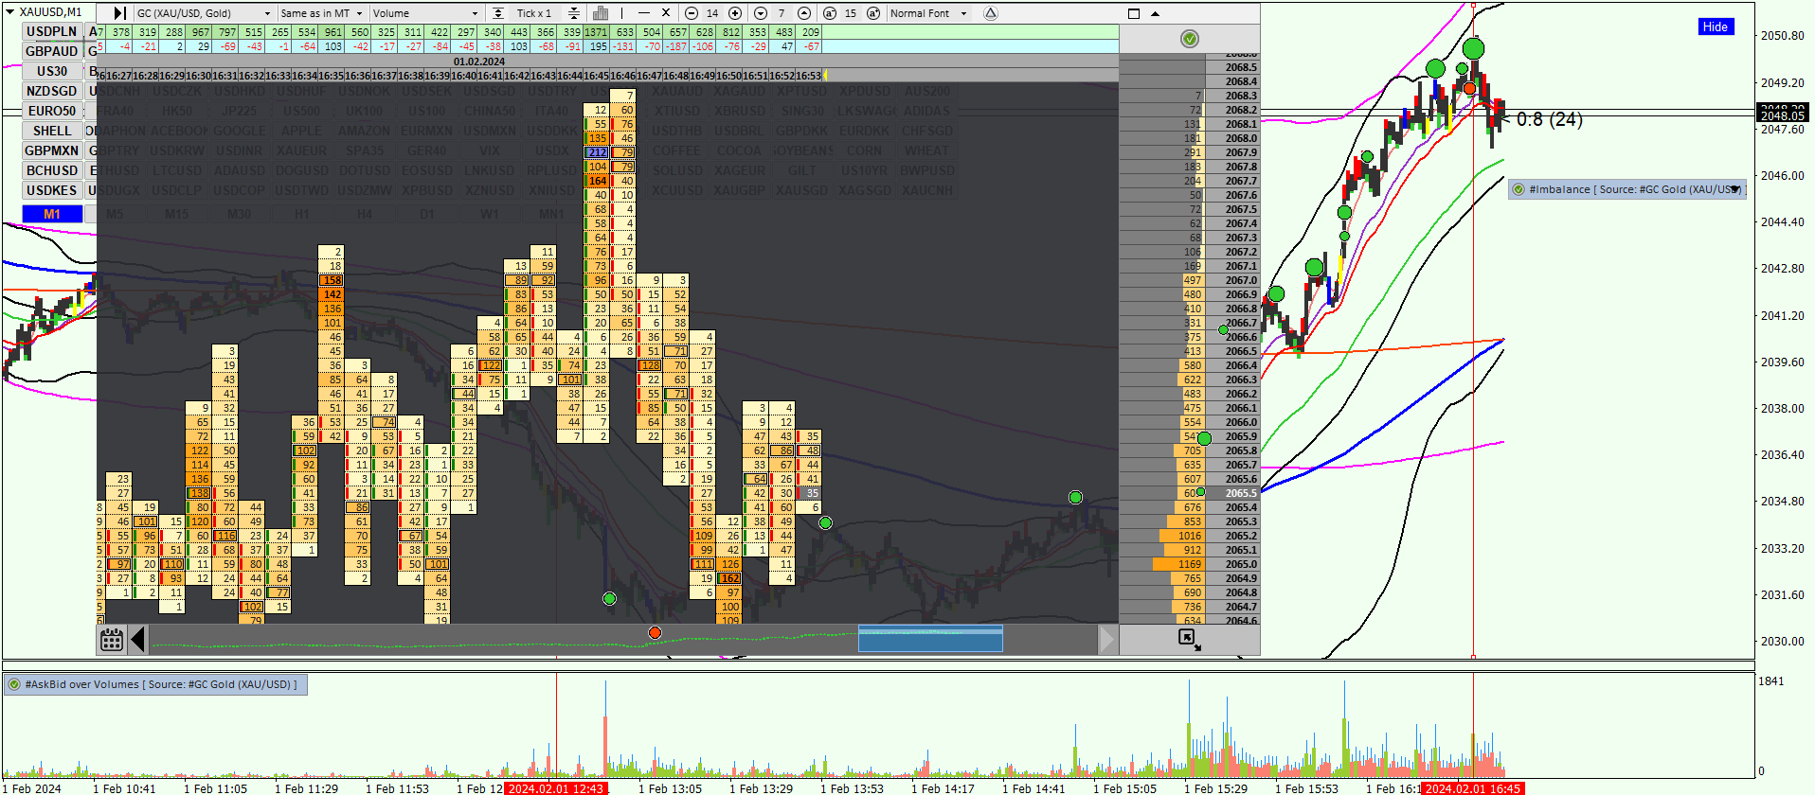This screenshot has width=1815, height=795.
Task: Click the 01.02.2024 date header
Action: pos(479,62)
